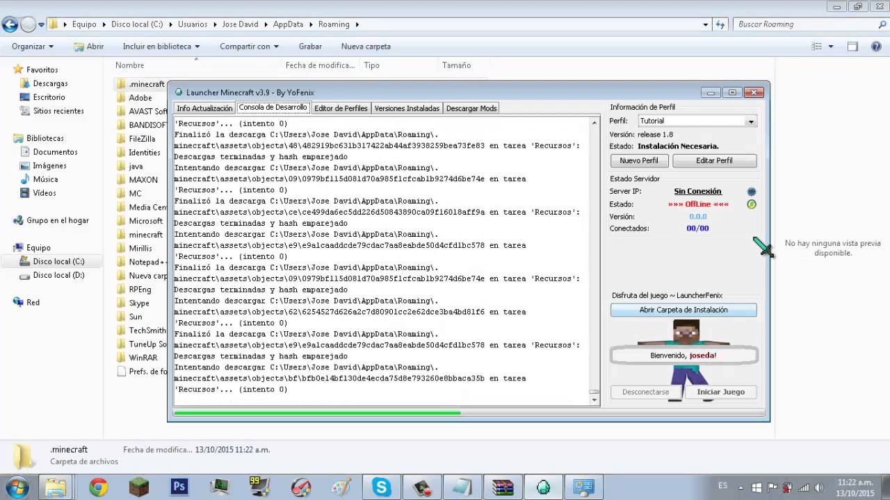890x500 pixels.
Task: Click Equipo in the address breadcrumb
Action: (x=84, y=24)
